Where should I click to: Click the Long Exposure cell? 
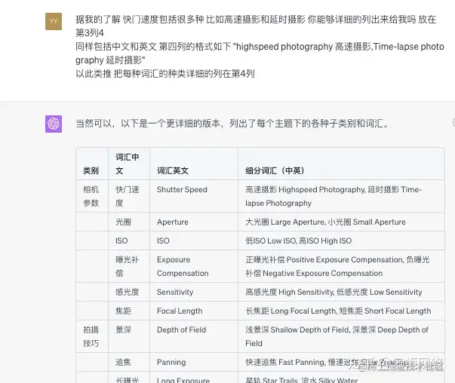point(194,378)
